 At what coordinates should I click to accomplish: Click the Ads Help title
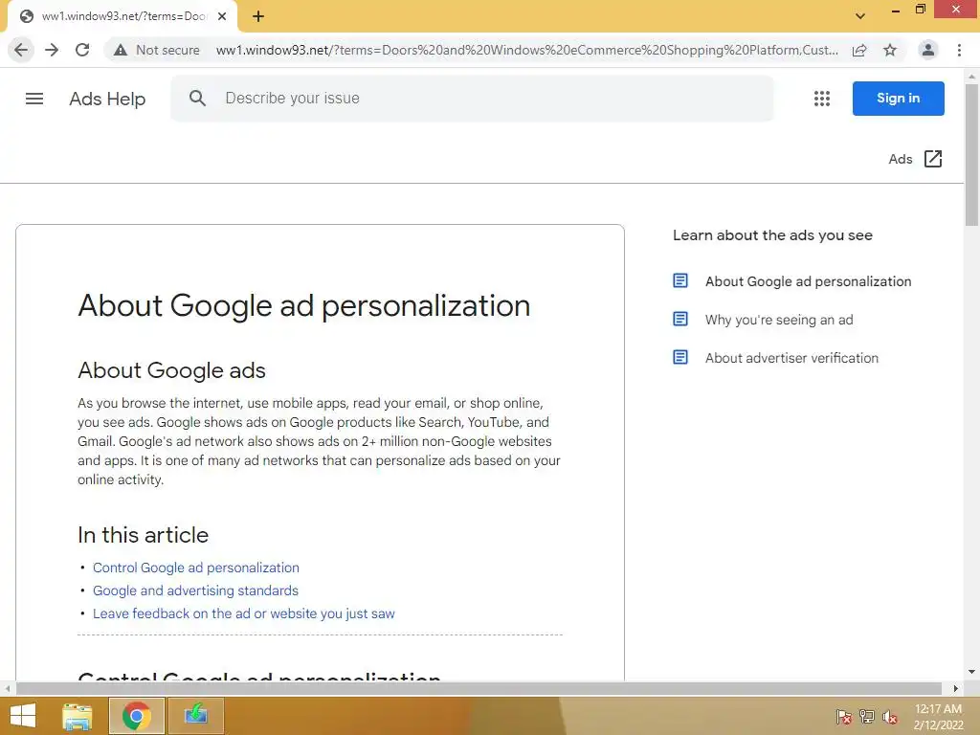[x=107, y=99]
